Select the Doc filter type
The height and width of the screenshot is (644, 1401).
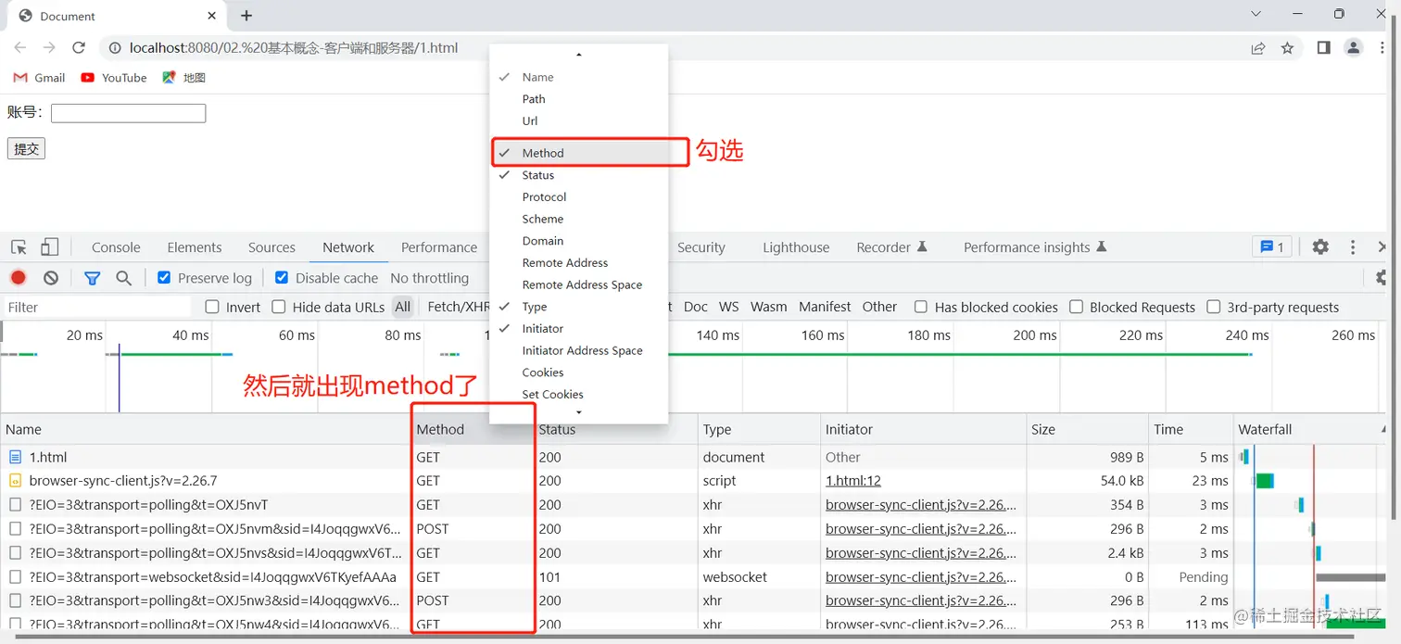coord(696,307)
